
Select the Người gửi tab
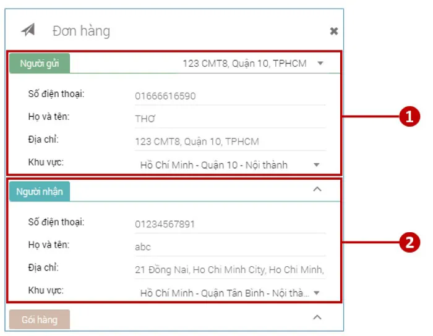40,64
